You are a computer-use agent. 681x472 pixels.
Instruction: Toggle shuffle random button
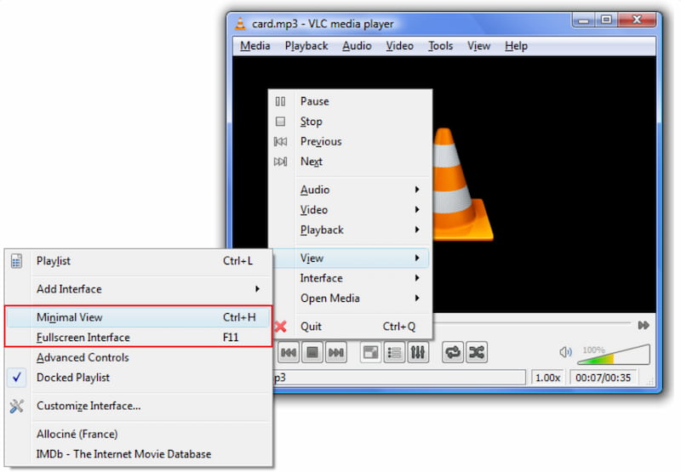pos(477,352)
